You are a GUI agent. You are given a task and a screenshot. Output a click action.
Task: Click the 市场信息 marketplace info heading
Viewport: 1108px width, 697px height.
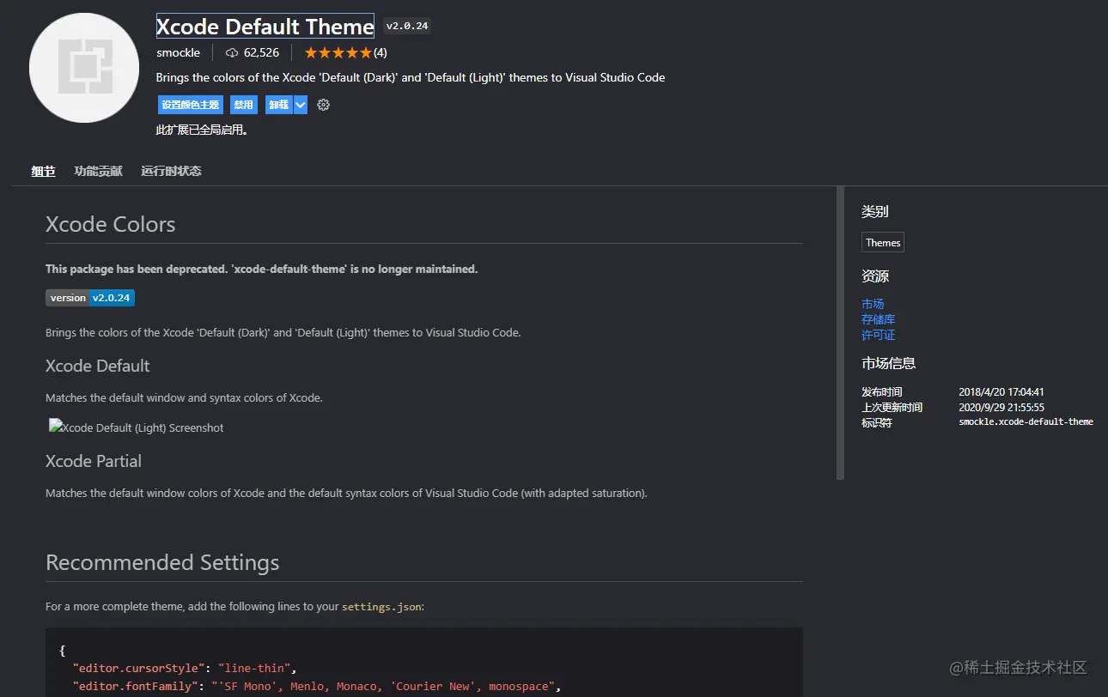click(889, 363)
